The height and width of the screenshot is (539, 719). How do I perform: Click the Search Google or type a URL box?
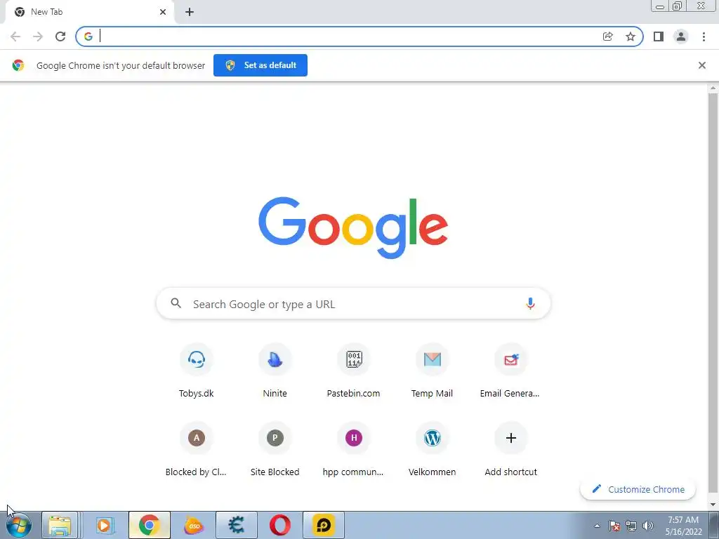(353, 304)
